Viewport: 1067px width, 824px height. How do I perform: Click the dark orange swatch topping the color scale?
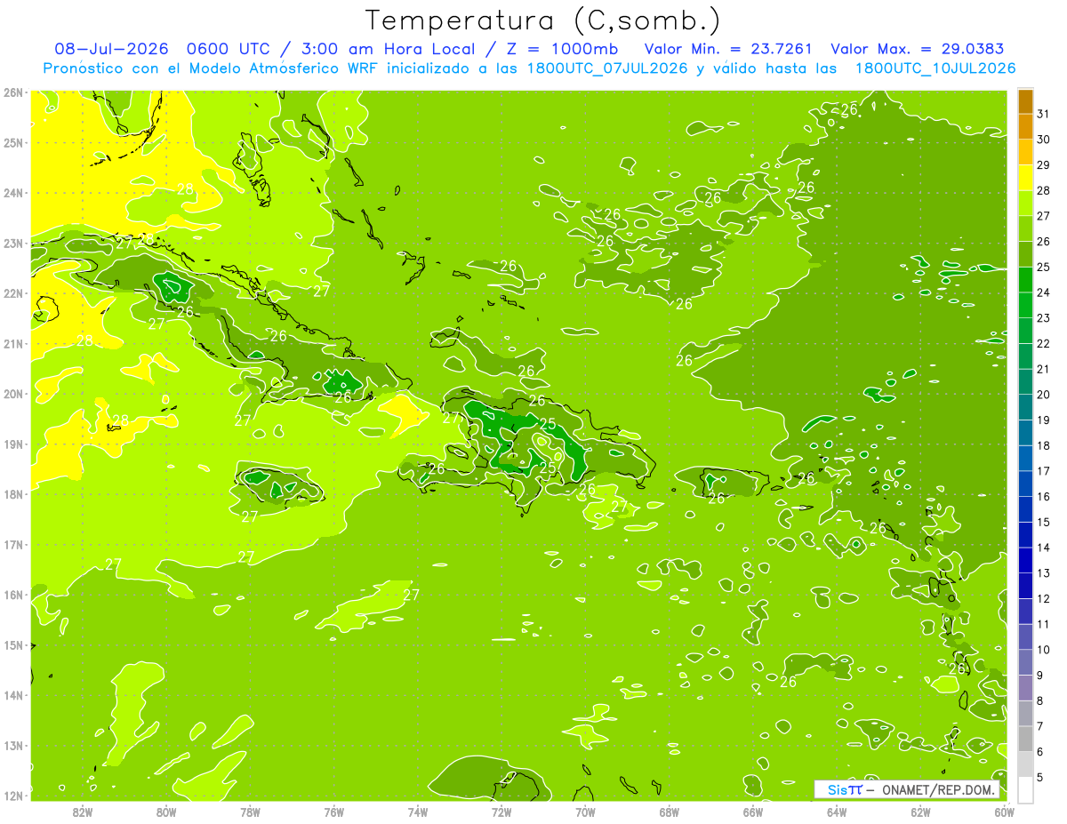coord(1025,101)
